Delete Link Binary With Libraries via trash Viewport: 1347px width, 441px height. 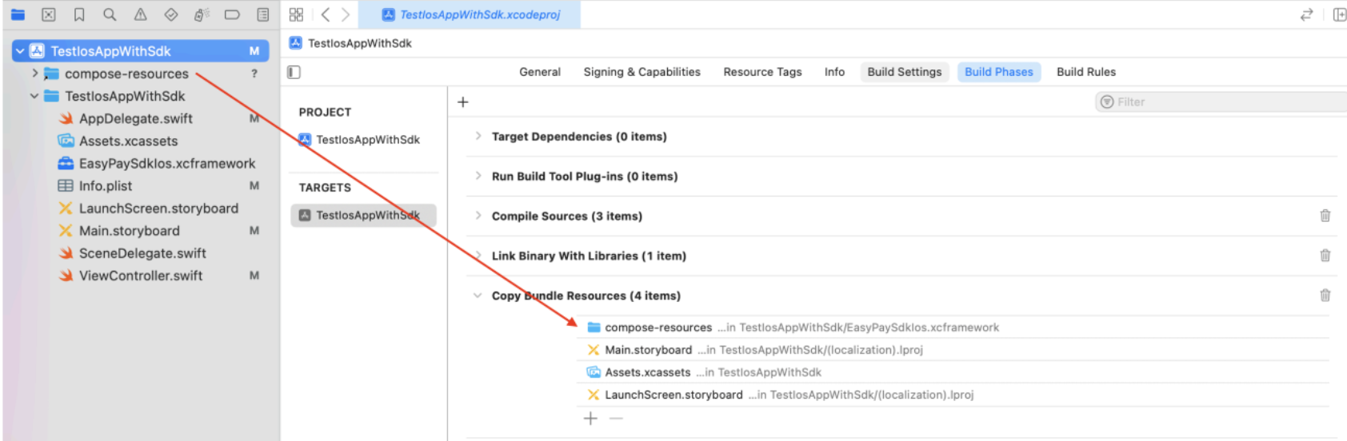tap(1325, 256)
